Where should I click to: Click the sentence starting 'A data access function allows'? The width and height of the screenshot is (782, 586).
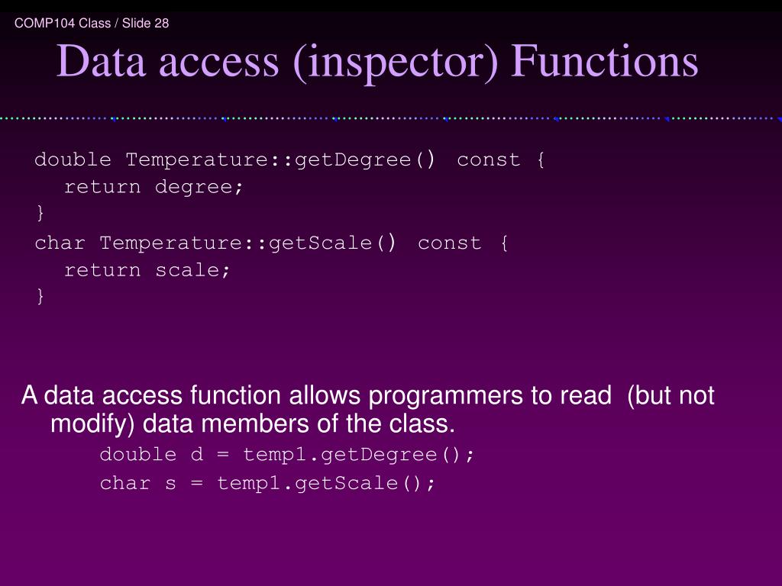click(368, 410)
